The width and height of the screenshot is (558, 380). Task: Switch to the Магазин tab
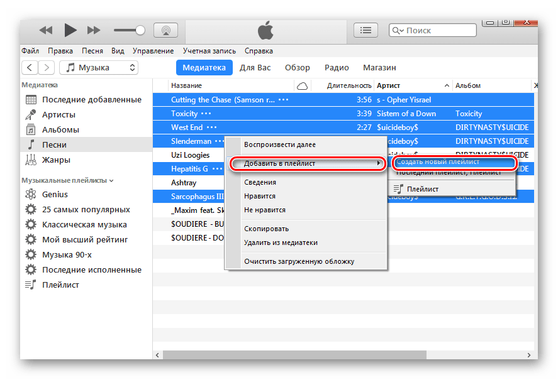(x=379, y=68)
